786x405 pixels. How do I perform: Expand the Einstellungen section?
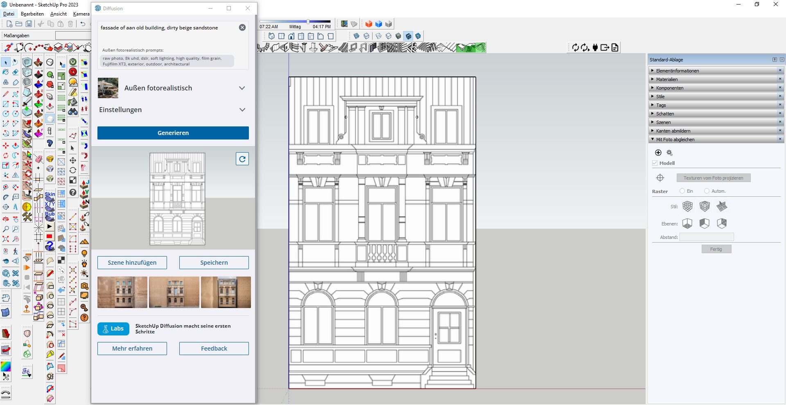pos(242,110)
